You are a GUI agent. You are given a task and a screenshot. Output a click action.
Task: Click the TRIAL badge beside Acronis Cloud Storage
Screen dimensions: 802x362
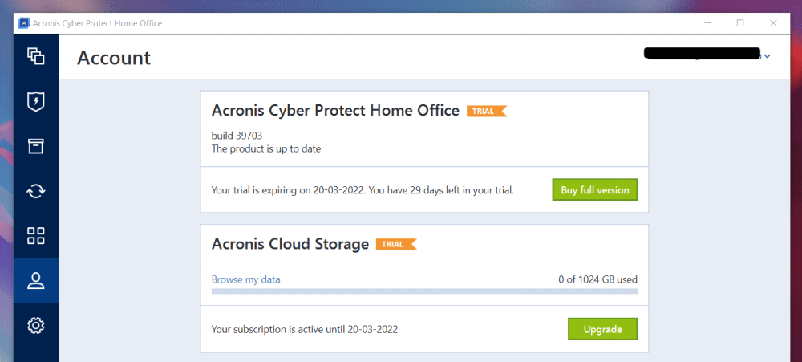(395, 244)
